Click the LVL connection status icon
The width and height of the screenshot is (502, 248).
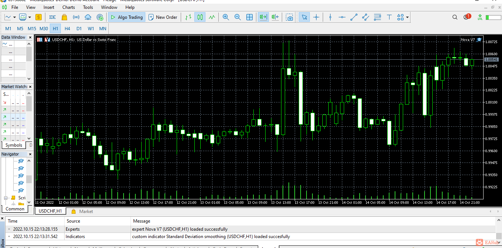pyautogui.click(x=480, y=17)
